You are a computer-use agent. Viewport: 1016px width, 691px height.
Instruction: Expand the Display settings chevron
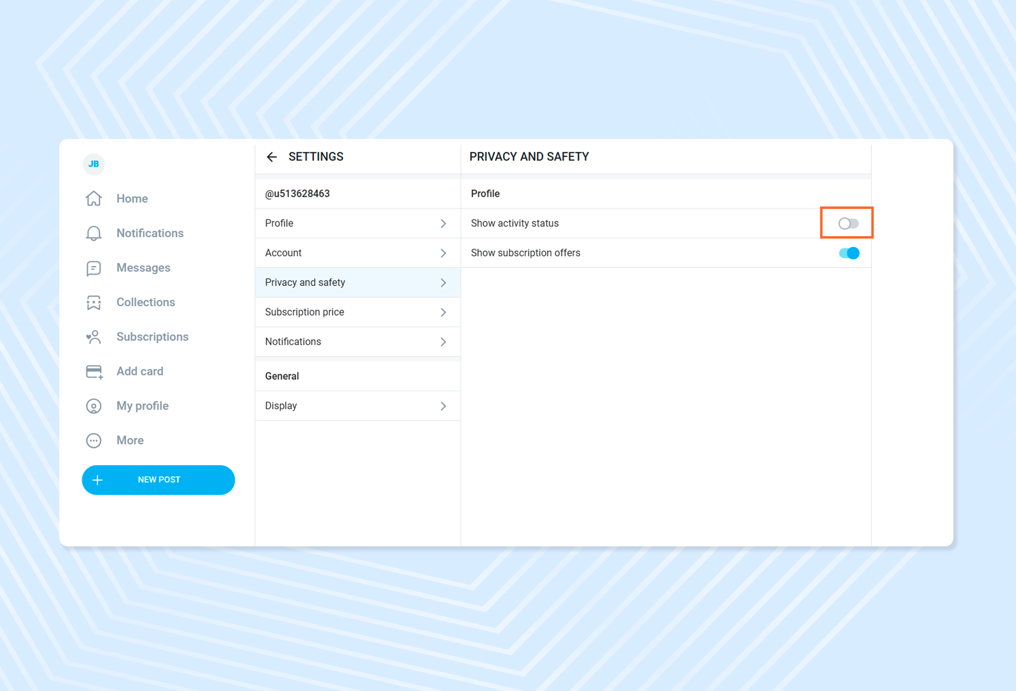point(443,406)
